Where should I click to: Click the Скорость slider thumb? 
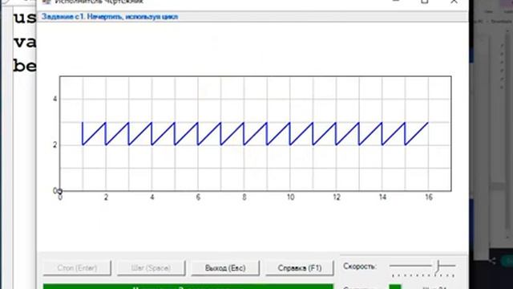click(438, 267)
